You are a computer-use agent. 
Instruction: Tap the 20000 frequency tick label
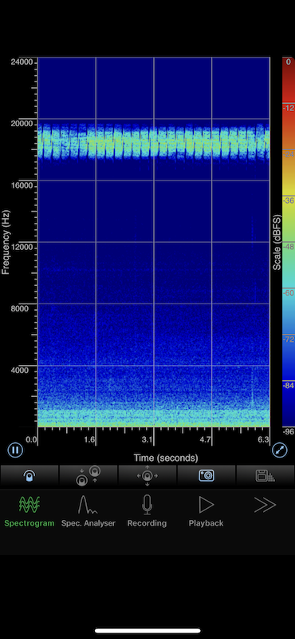click(x=22, y=124)
